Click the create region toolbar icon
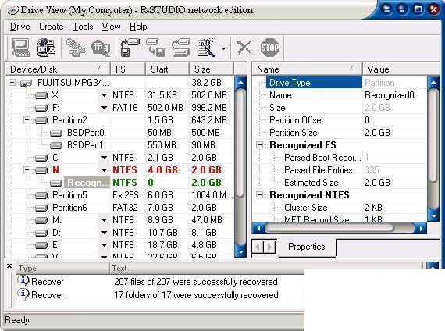The image size is (445, 331). coord(181,48)
